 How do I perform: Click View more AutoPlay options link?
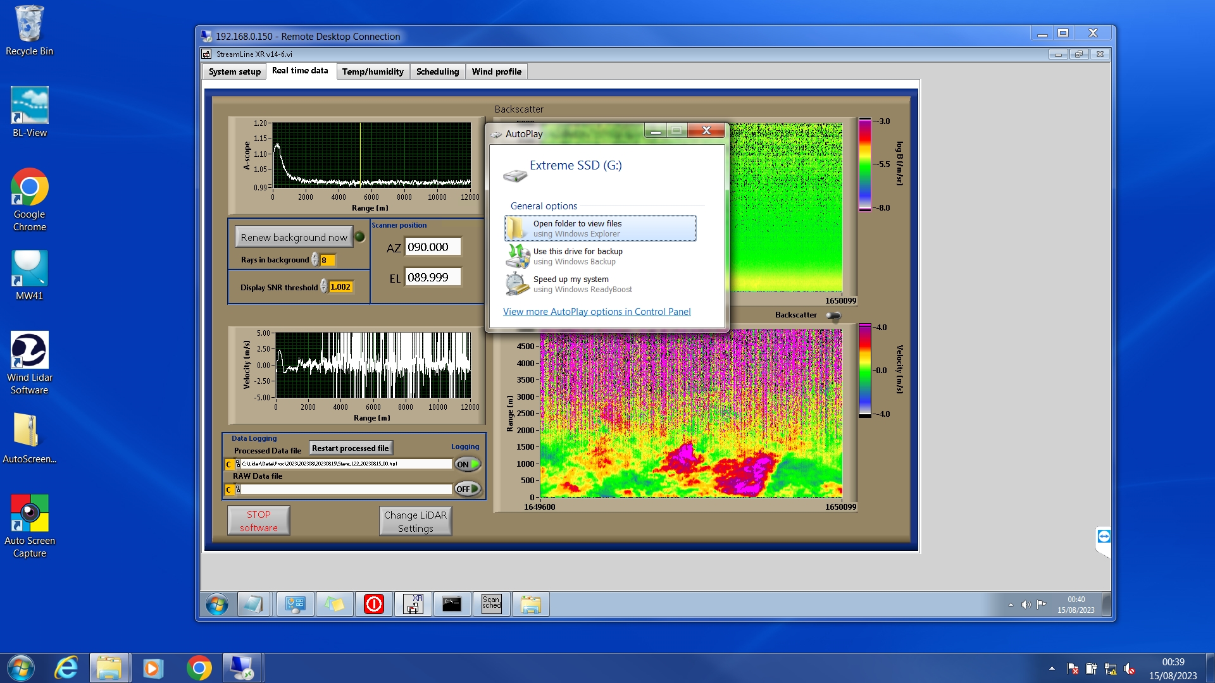596,312
